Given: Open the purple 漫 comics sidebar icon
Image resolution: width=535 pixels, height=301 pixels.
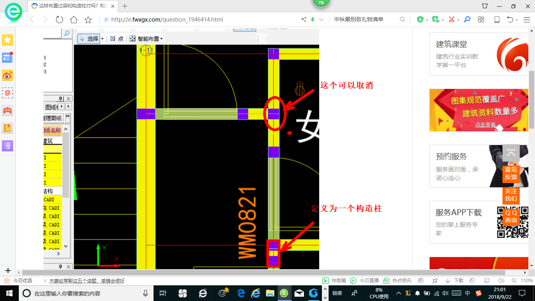Looking at the screenshot, I should pos(7,146).
